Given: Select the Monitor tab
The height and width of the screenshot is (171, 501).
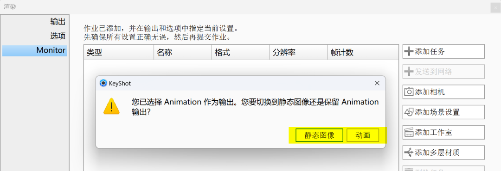Looking at the screenshot, I should click(35, 50).
